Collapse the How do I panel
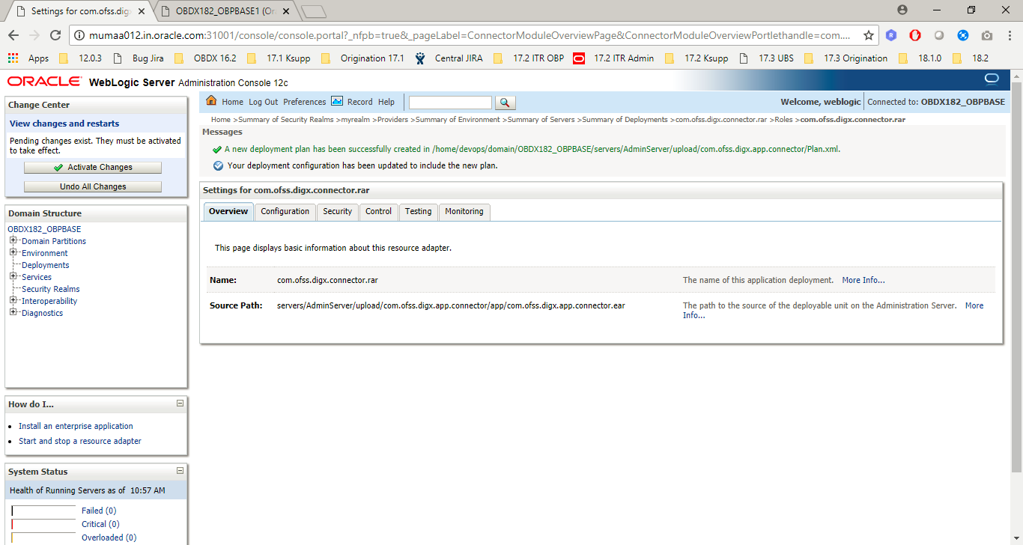The width and height of the screenshot is (1023, 545). point(180,404)
